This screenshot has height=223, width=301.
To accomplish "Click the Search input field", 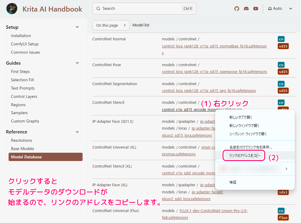I will [x=144, y=9].
